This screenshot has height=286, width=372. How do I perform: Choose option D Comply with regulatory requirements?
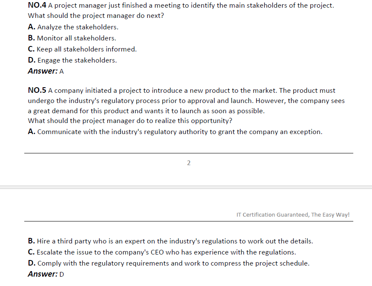[169, 263]
